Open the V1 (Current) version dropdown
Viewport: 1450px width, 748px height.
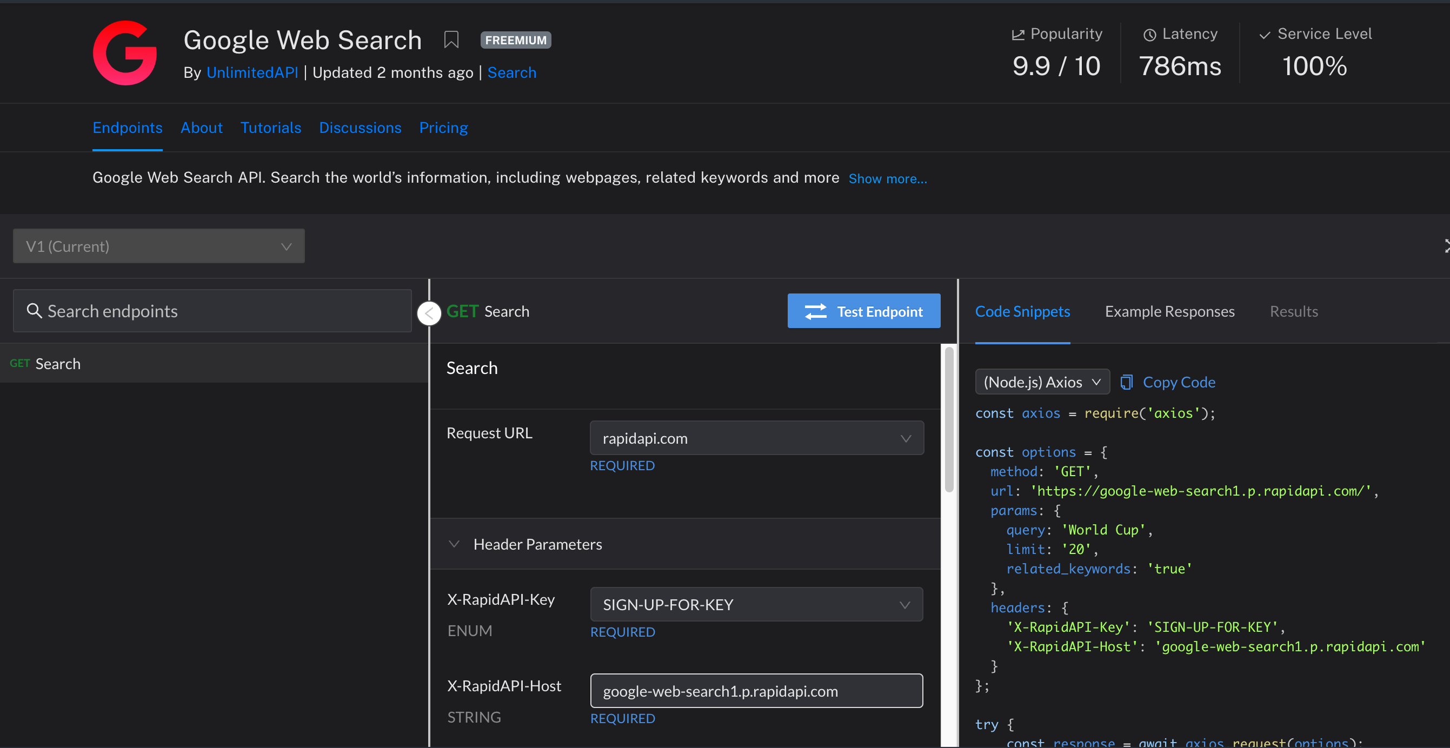[x=159, y=246]
